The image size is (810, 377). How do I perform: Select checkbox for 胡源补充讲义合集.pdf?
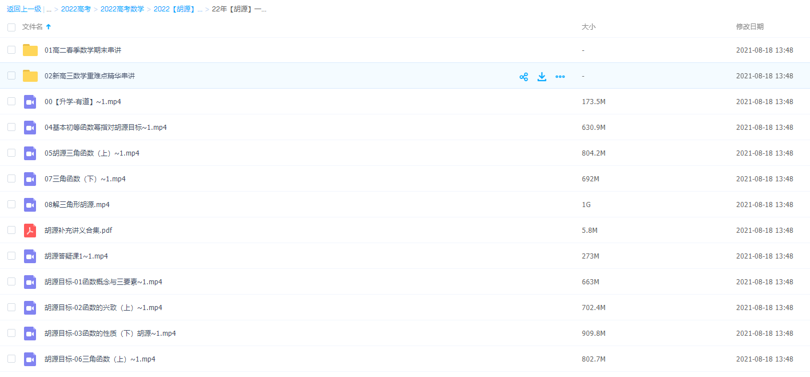[x=11, y=230]
